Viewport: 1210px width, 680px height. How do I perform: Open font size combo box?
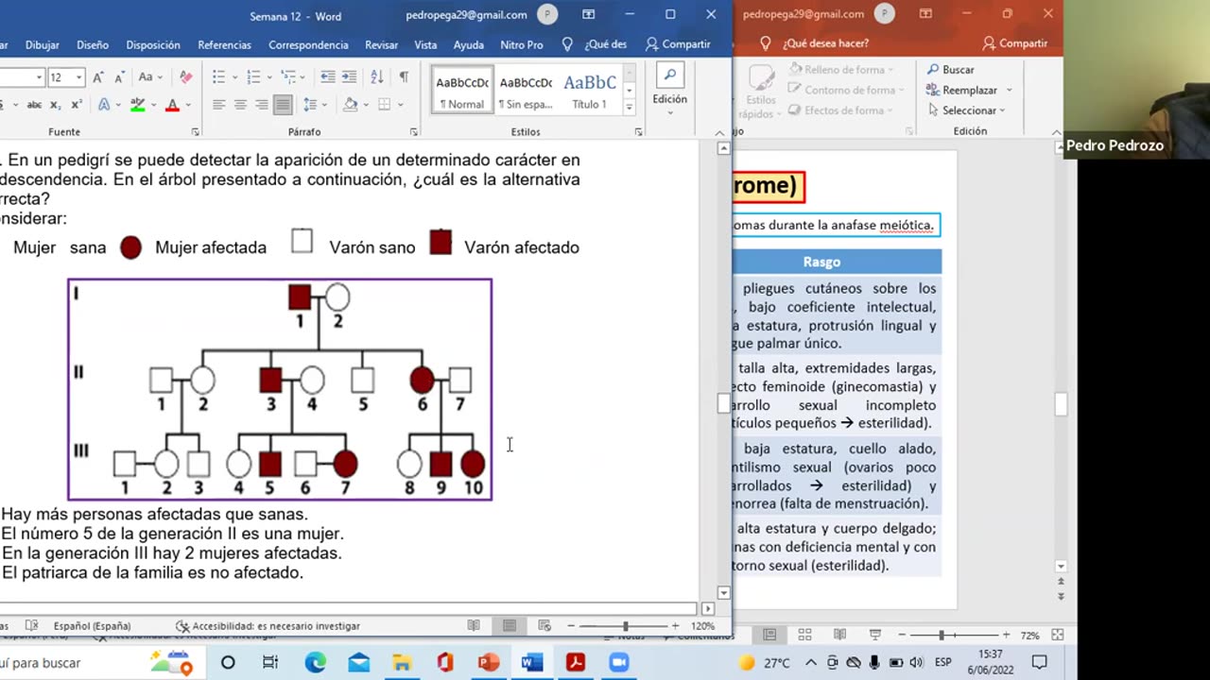pyautogui.click(x=66, y=77)
